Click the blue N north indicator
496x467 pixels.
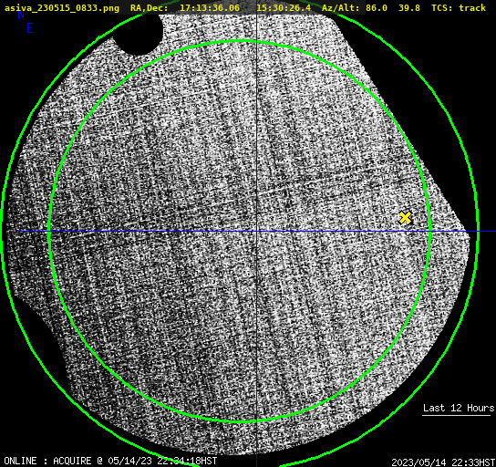click(21, 16)
